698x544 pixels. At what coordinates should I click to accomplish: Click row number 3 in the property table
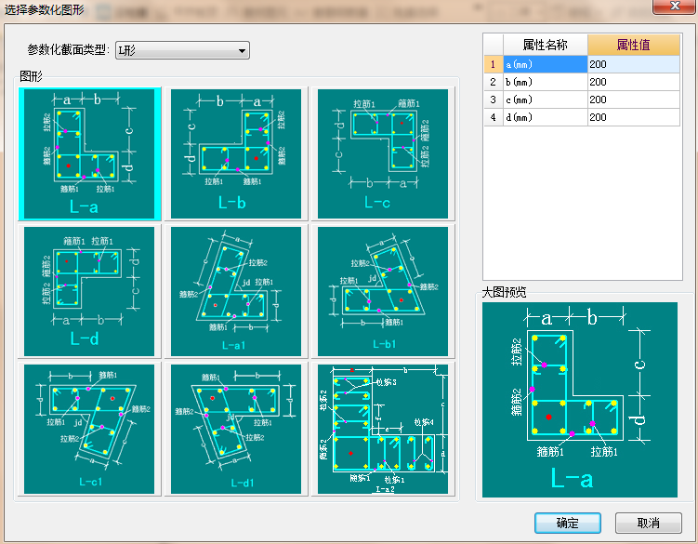[494, 100]
